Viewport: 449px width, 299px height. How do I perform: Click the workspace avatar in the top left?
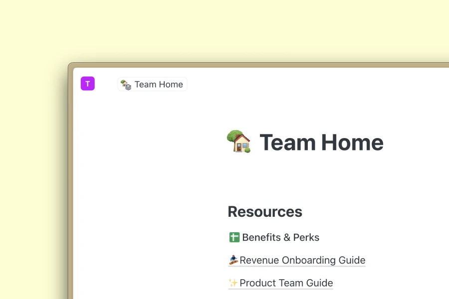(x=87, y=83)
